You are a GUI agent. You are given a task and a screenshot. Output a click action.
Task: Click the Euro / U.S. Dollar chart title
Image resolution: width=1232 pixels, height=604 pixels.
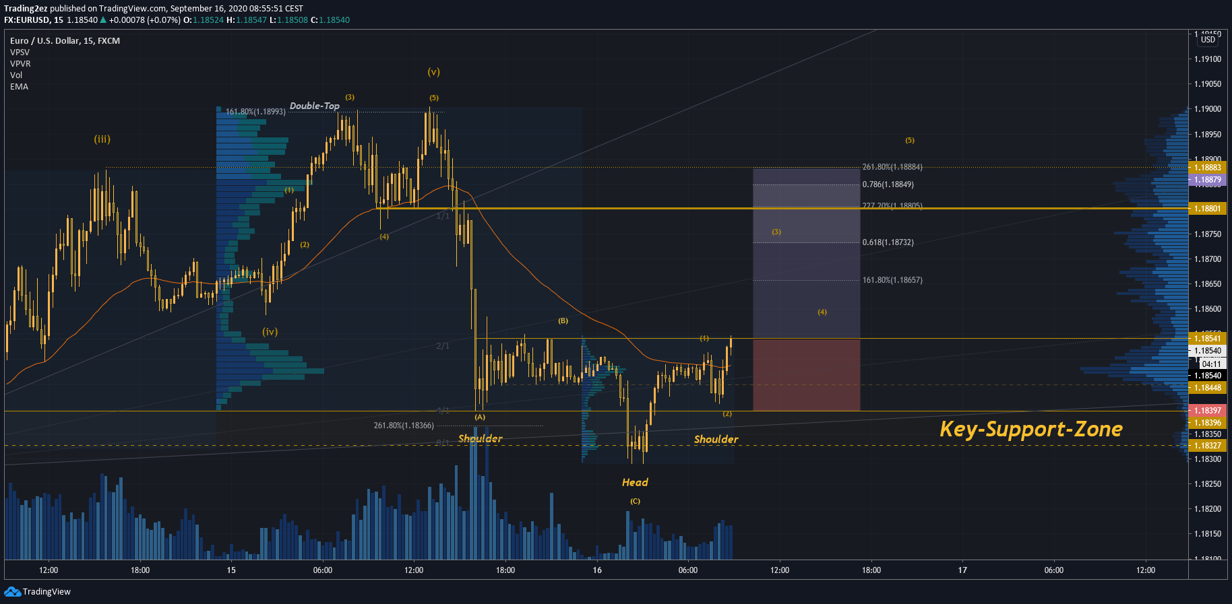click(x=65, y=41)
